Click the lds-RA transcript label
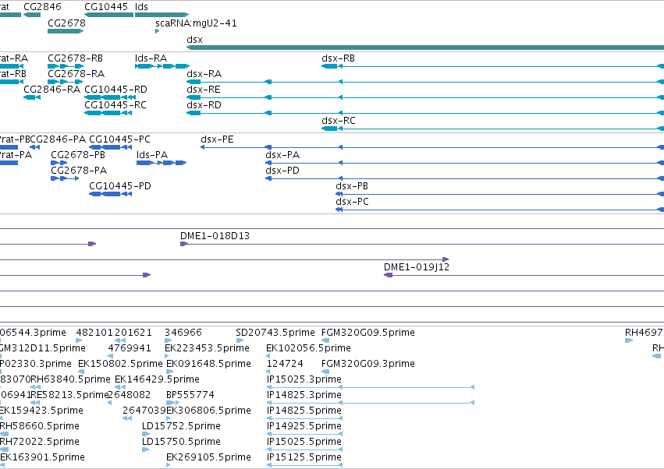 tap(151, 58)
